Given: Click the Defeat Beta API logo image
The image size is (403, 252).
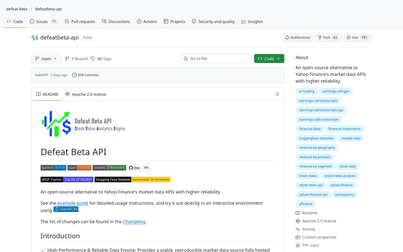Looking at the screenshot, I should point(83,124).
